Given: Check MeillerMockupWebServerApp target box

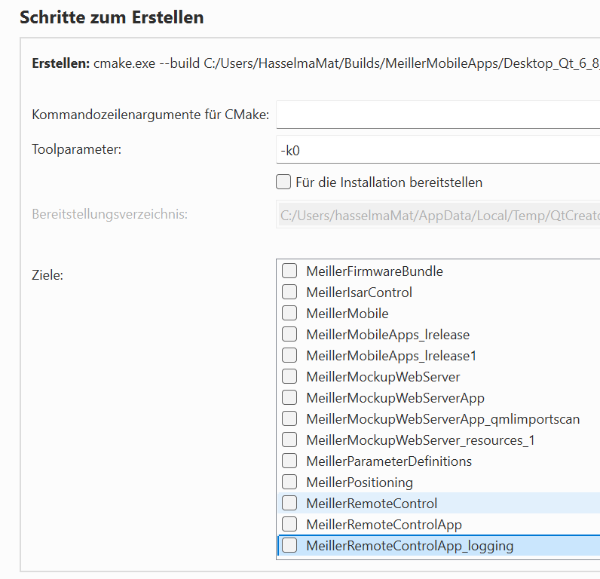Looking at the screenshot, I should [289, 397].
